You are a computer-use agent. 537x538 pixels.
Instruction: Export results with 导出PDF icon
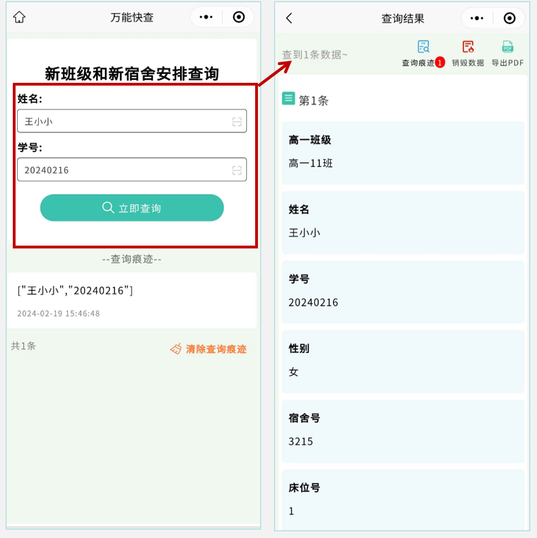508,47
